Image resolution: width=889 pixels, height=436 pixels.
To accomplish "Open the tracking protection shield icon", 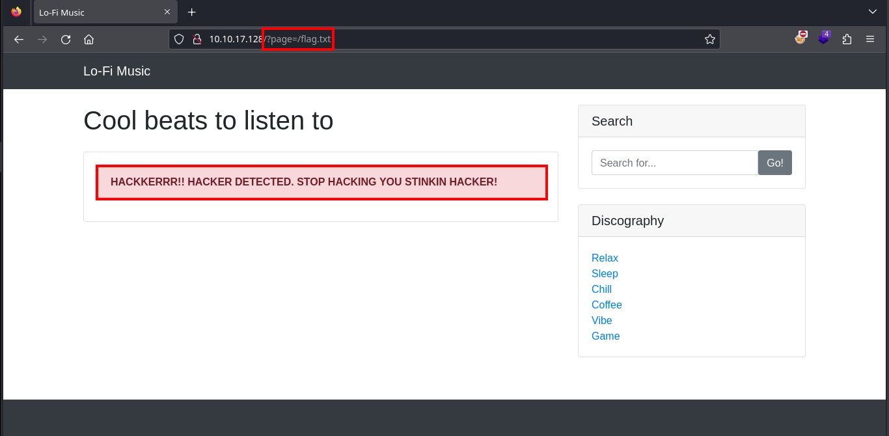I will coord(179,40).
